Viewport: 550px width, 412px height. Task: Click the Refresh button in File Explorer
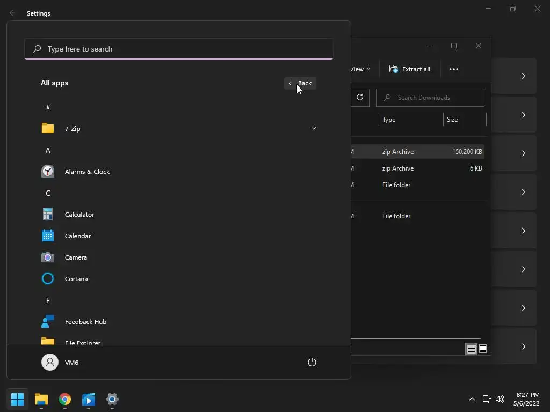pyautogui.click(x=360, y=98)
